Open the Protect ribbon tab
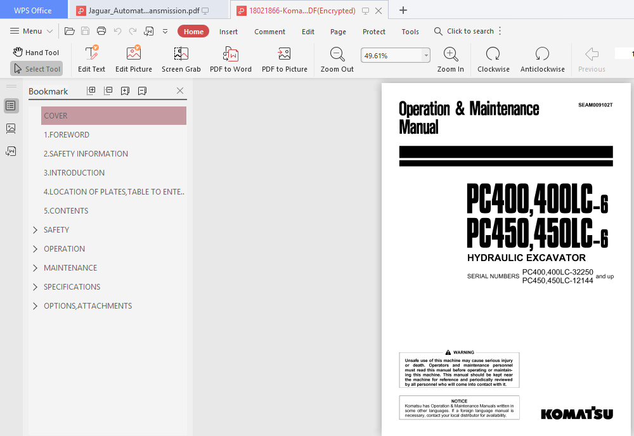Viewport: 634px width, 436px height. tap(373, 32)
